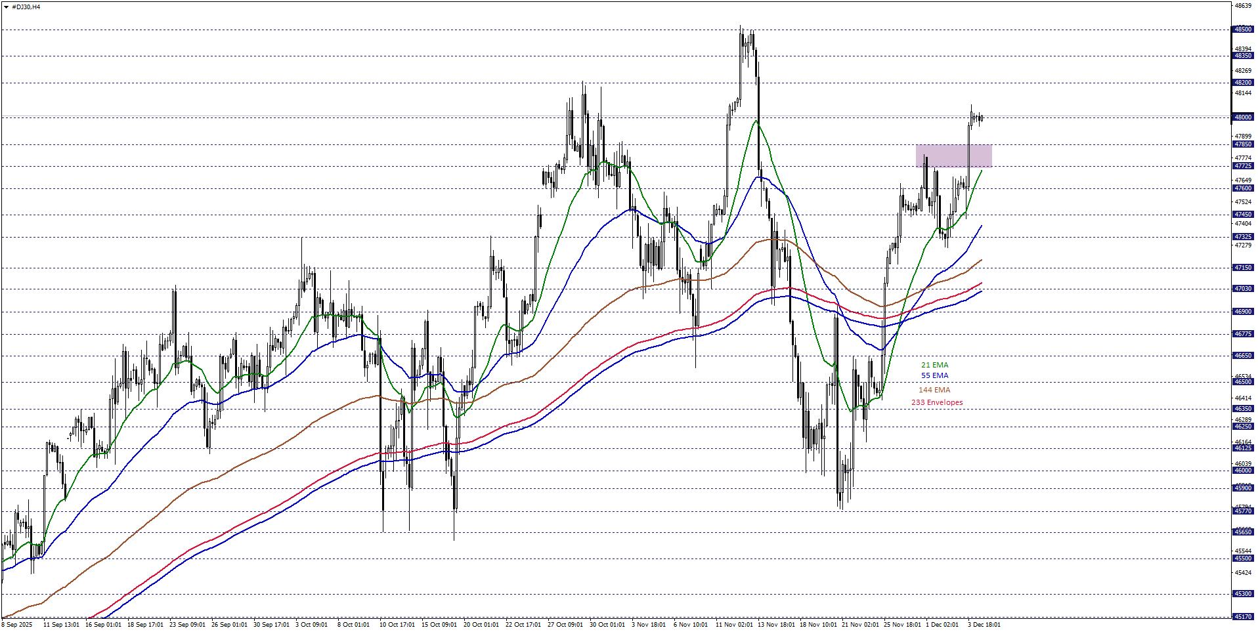Select the brown 144 EMA text label

[934, 390]
